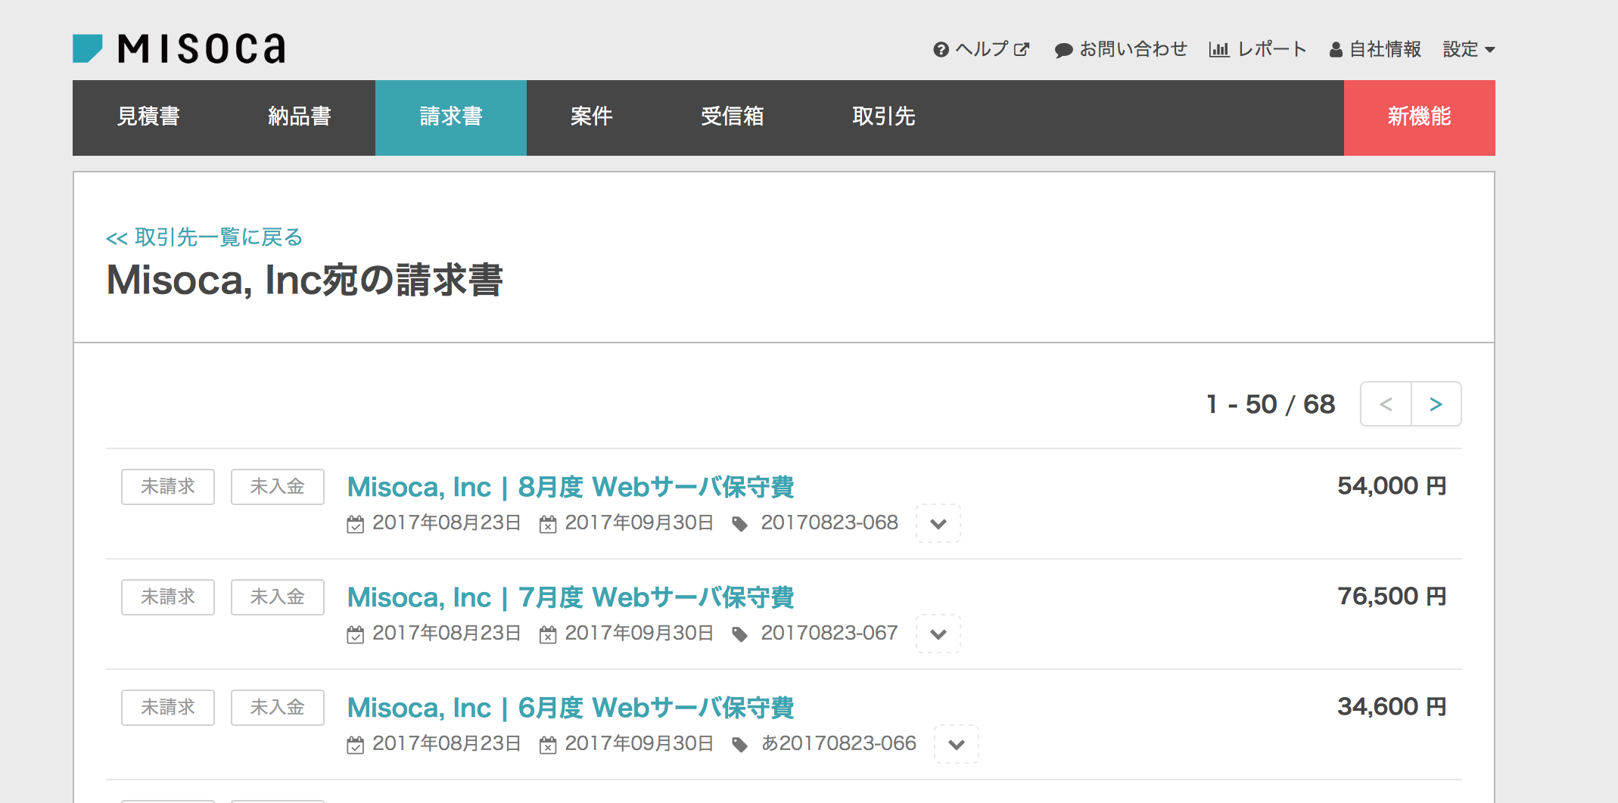Toggle 未請求 status on 7月度 invoice
The width and height of the screenshot is (1618, 803).
[168, 597]
